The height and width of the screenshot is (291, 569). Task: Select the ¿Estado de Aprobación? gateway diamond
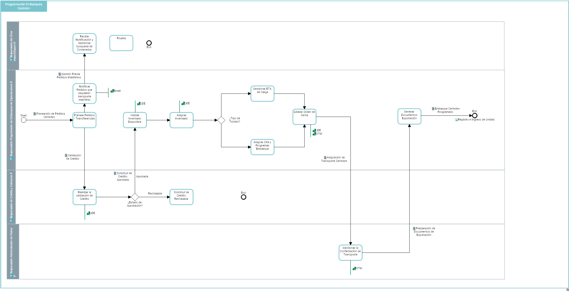point(135,197)
